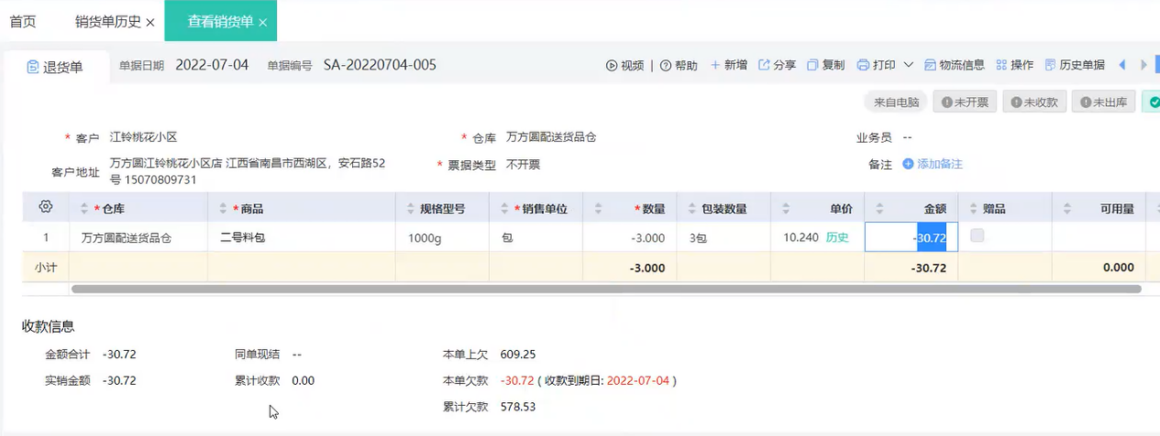This screenshot has height=436, width=1160.
Task: Click the 累计欠款 value 578.53
Action: pos(518,406)
